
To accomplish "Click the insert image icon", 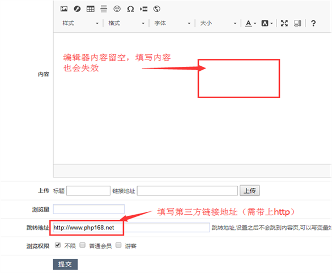I will pos(64,9).
